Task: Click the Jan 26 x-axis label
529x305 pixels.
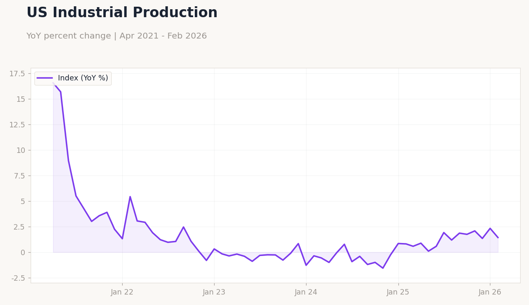Action: pos(490,292)
